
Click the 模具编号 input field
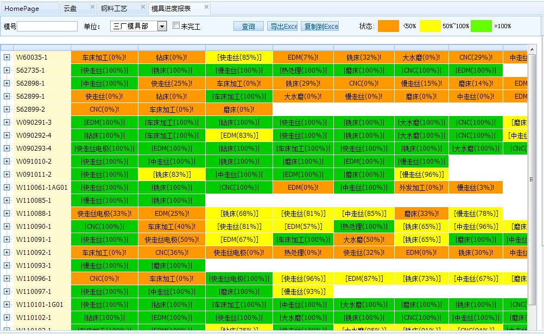click(48, 25)
